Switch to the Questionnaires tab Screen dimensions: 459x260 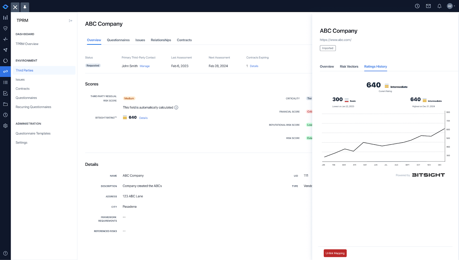(x=118, y=40)
